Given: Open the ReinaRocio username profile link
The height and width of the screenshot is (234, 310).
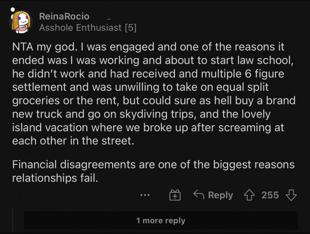Looking at the screenshot, I should click(64, 16).
